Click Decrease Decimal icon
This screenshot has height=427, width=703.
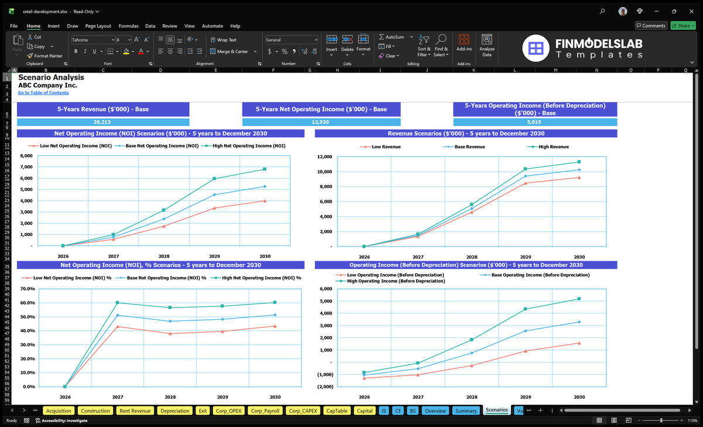pyautogui.click(x=314, y=52)
